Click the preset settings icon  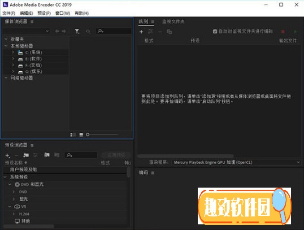pos(35,155)
